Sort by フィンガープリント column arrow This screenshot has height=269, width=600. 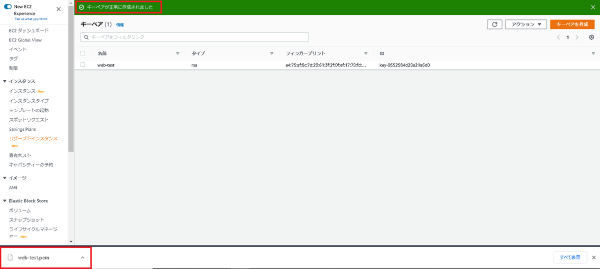[365, 53]
